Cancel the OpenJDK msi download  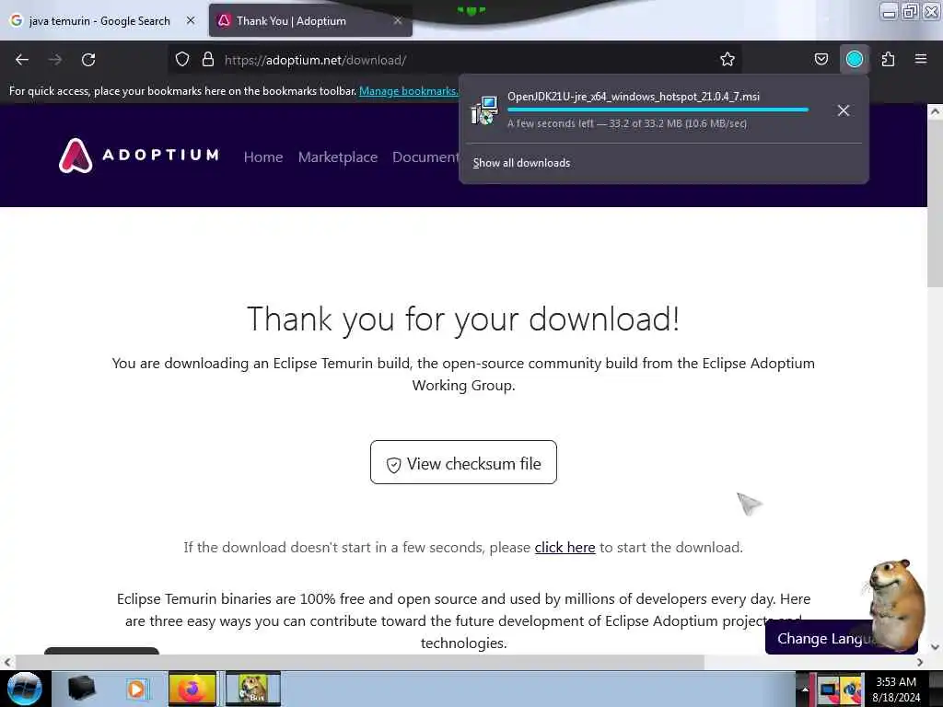[844, 110]
